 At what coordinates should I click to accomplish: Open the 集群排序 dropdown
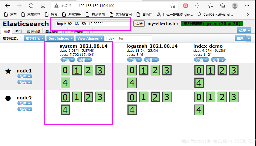(34, 38)
